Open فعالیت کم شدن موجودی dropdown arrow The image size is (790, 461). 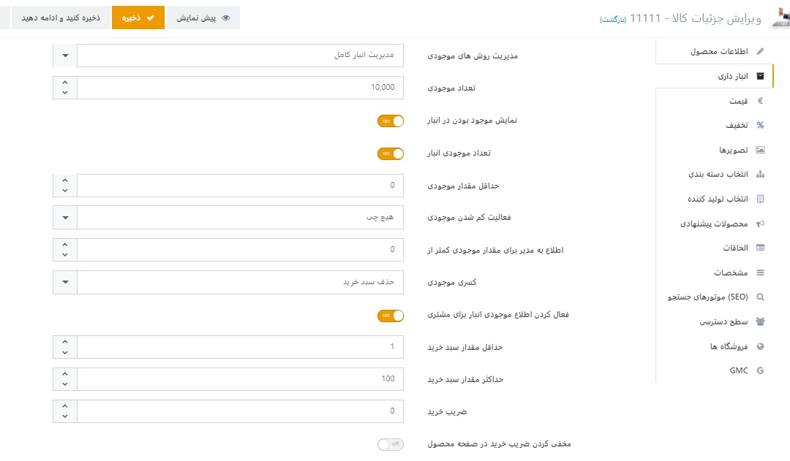(65, 218)
